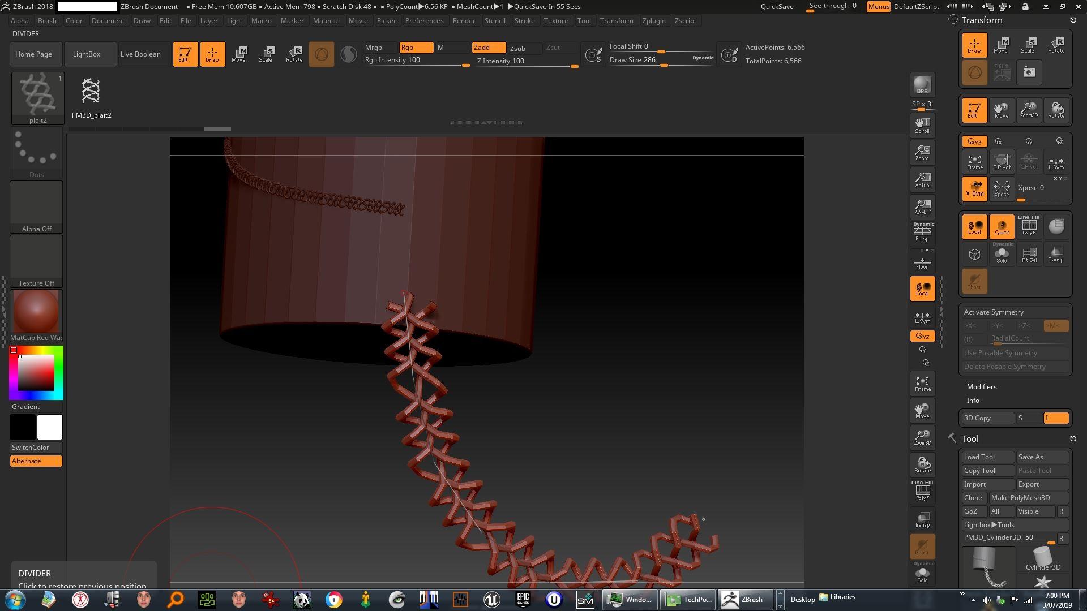Expand the Modifiers section
The width and height of the screenshot is (1087, 611).
982,387
